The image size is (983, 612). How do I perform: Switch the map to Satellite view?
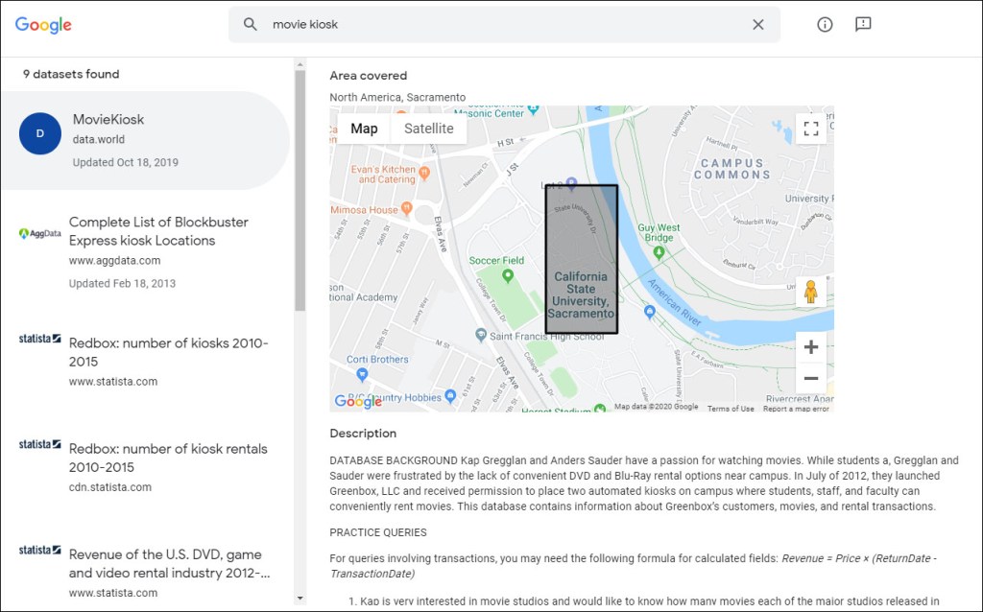click(x=429, y=129)
